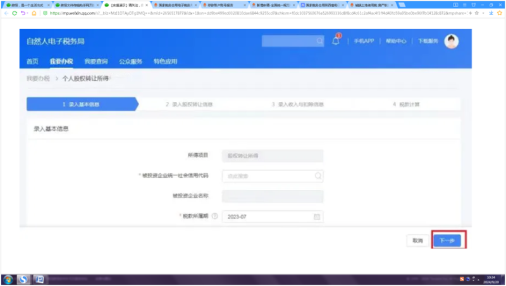Viewport: 506px width, 286px height.
Task: Open the 公众服务 menu
Action: pos(130,61)
